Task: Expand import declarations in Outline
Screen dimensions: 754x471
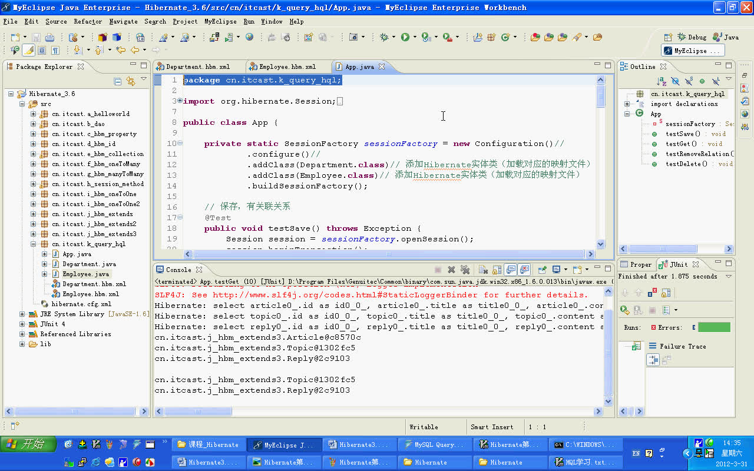Action: pos(627,104)
